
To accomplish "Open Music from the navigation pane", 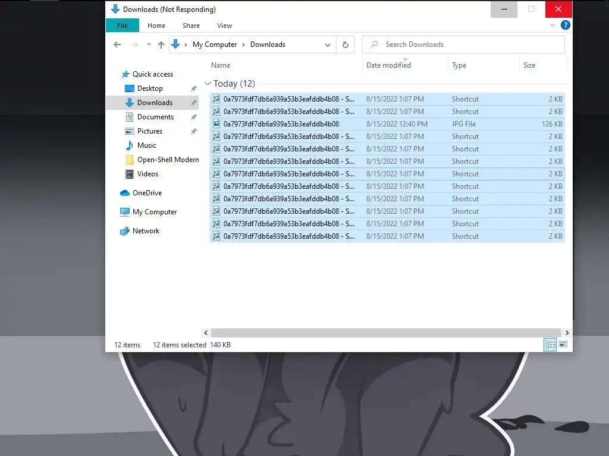I will [x=146, y=145].
